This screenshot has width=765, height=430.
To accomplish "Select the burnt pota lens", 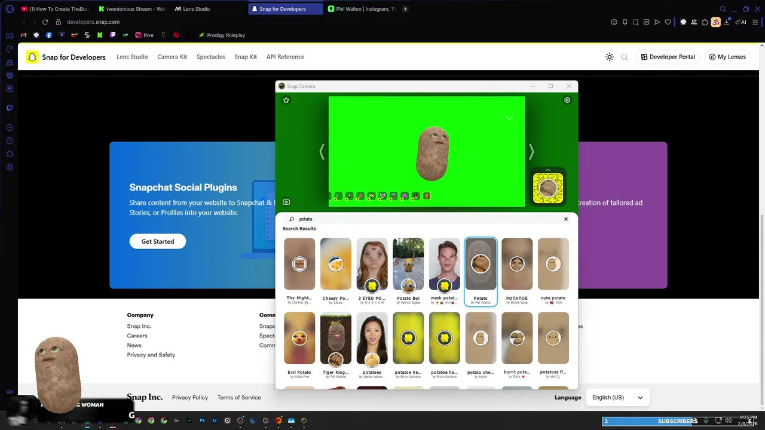I will click(517, 346).
